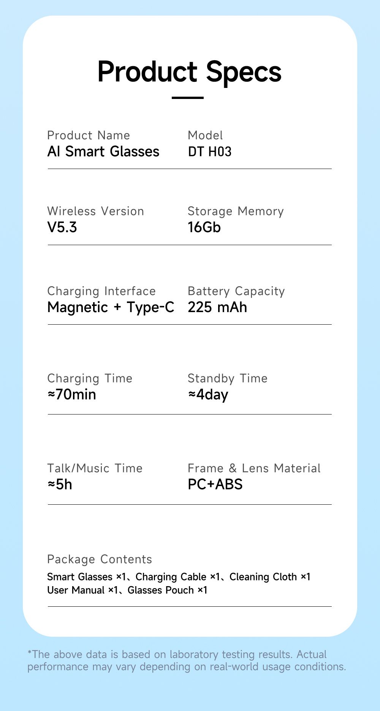380x711 pixels.
Task: Select the 16Gb storage memory value
Action: tap(204, 227)
